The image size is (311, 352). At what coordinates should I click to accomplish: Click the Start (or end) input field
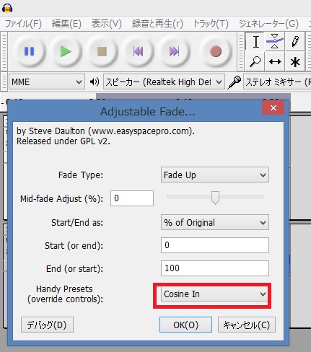215,245
